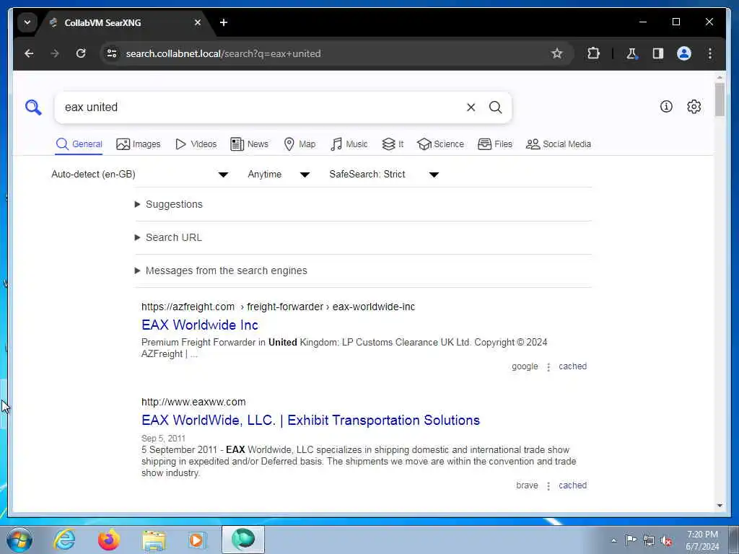The width and height of the screenshot is (739, 554).
Task: Select the General search tab
Action: [x=79, y=144]
